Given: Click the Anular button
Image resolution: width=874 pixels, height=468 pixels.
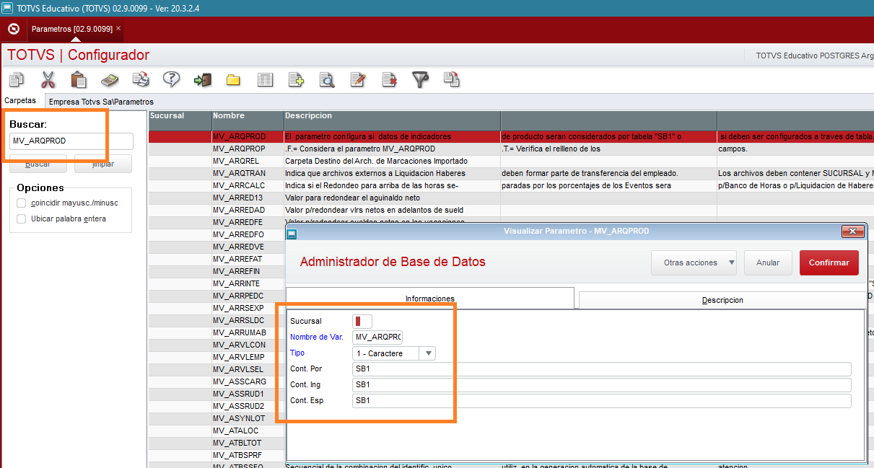Looking at the screenshot, I should [x=768, y=262].
